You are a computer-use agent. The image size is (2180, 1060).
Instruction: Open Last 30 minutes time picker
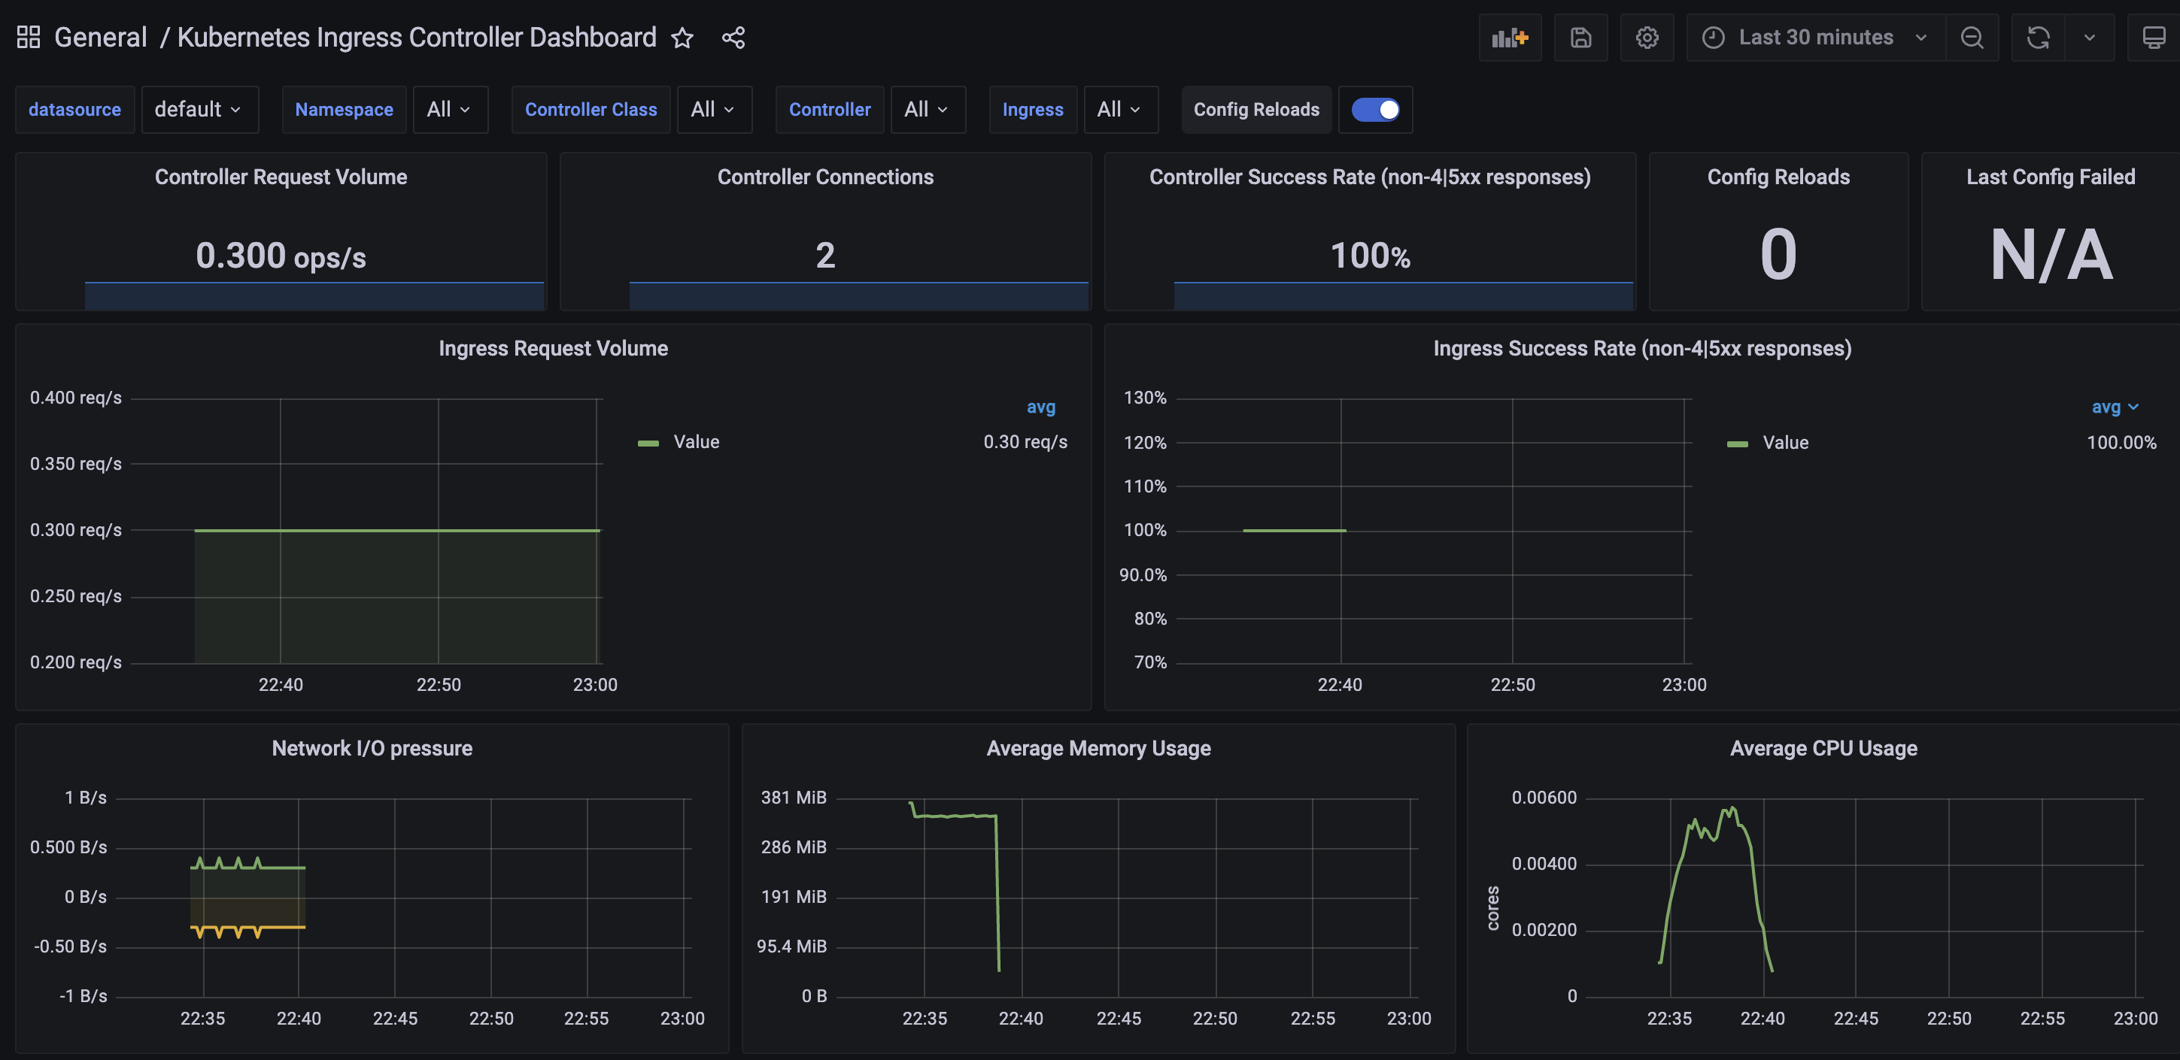tap(1814, 38)
